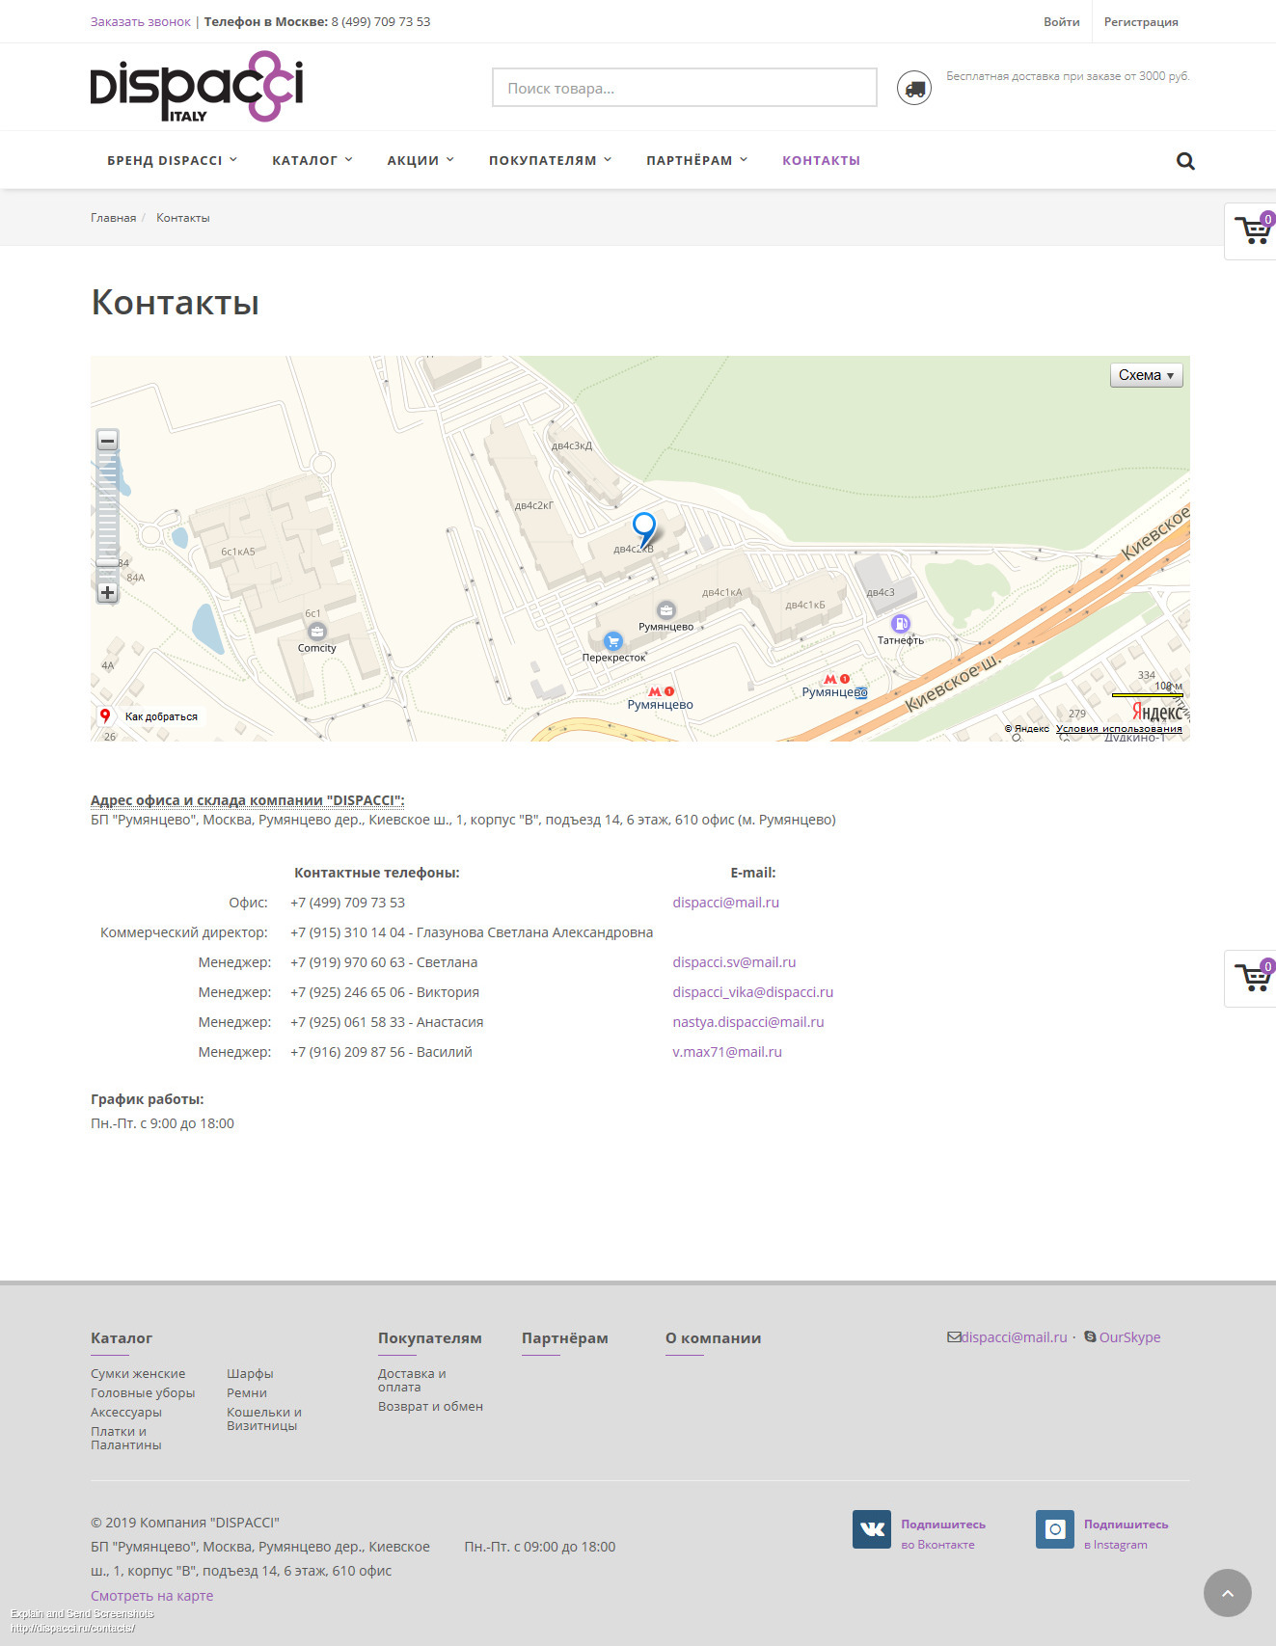Image resolution: width=1276 pixels, height=1646 pixels.
Task: Click the Главная breadcrumb
Action: [114, 218]
